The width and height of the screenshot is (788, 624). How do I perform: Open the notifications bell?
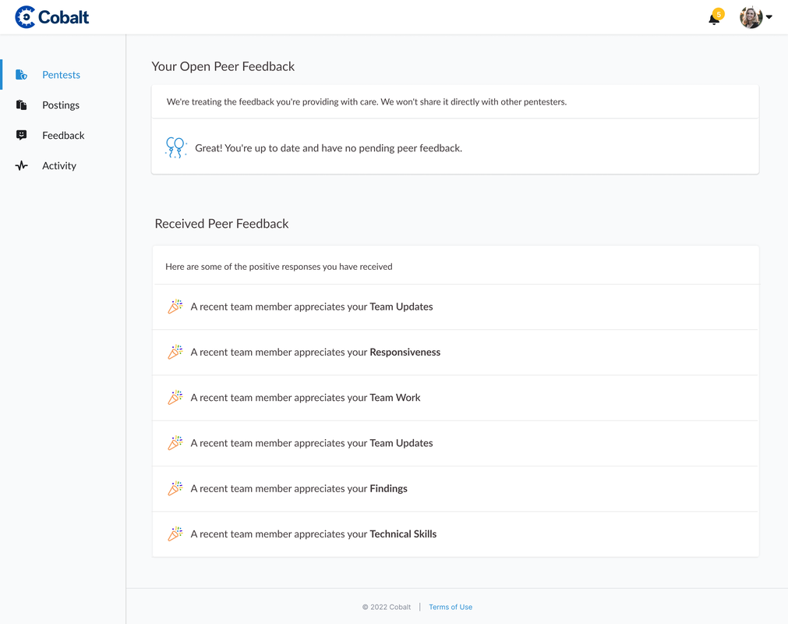coord(713,19)
